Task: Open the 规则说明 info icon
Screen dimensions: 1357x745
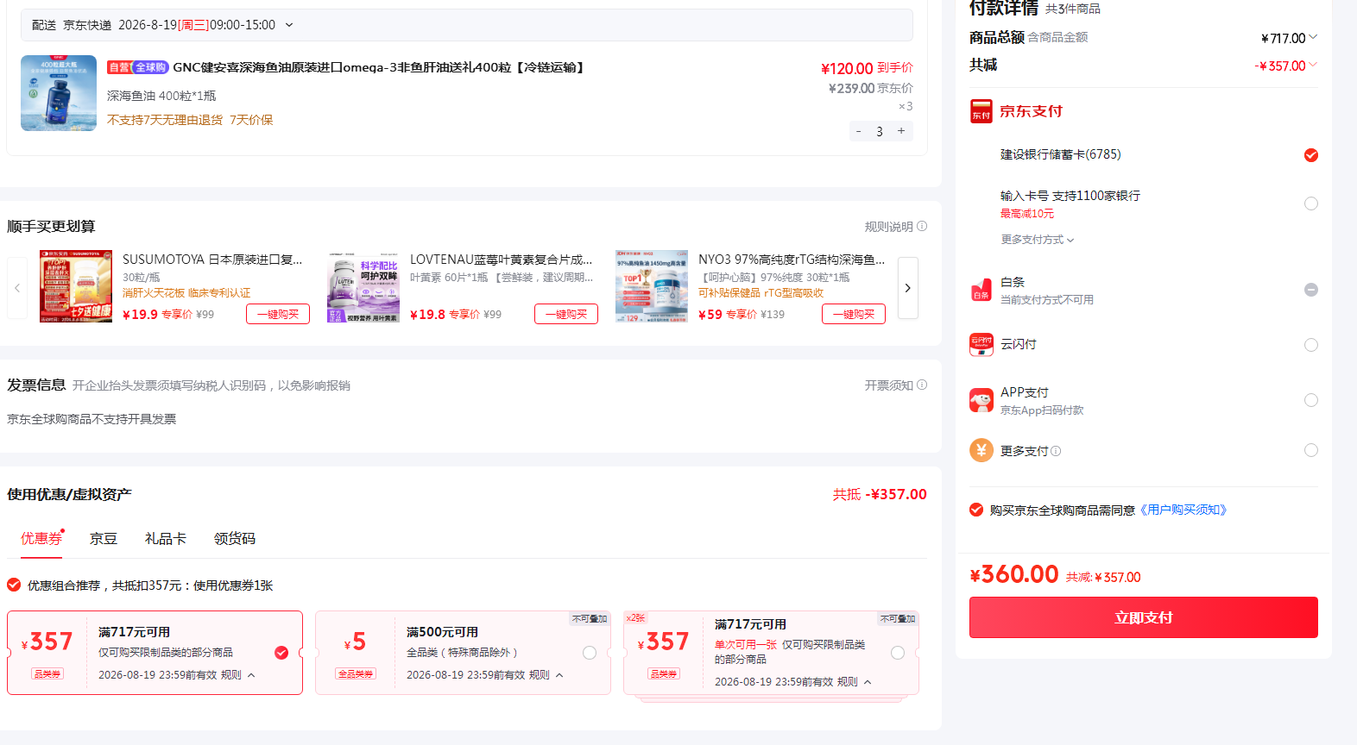Action: [x=922, y=227]
